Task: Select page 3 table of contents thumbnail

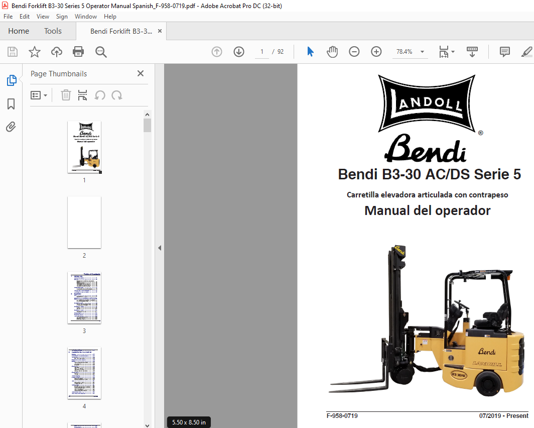Action: click(84, 298)
